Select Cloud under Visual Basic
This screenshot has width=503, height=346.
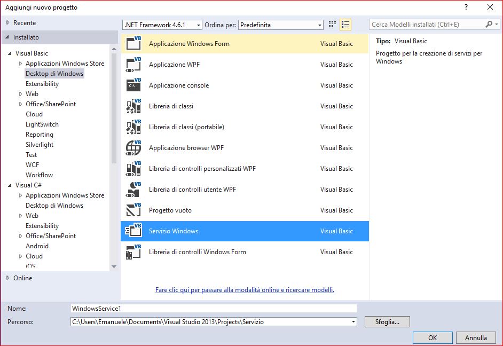point(34,114)
